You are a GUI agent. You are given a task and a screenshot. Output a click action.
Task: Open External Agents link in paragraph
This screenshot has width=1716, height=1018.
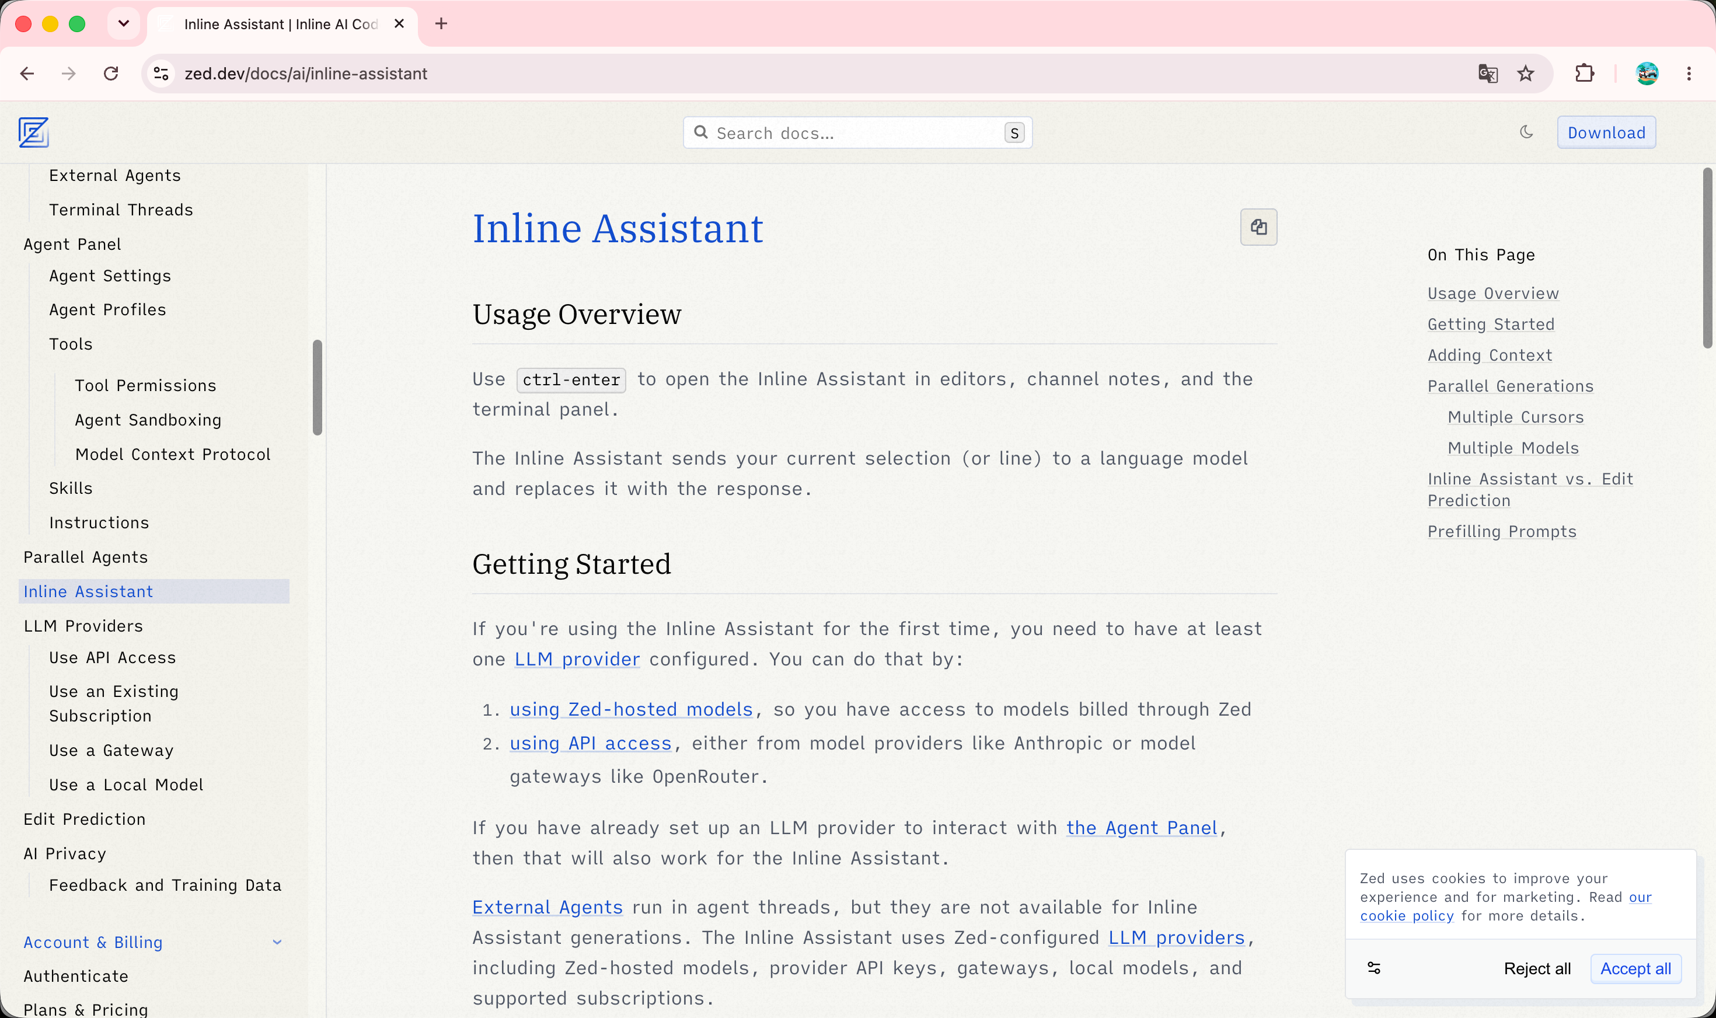[x=547, y=908]
